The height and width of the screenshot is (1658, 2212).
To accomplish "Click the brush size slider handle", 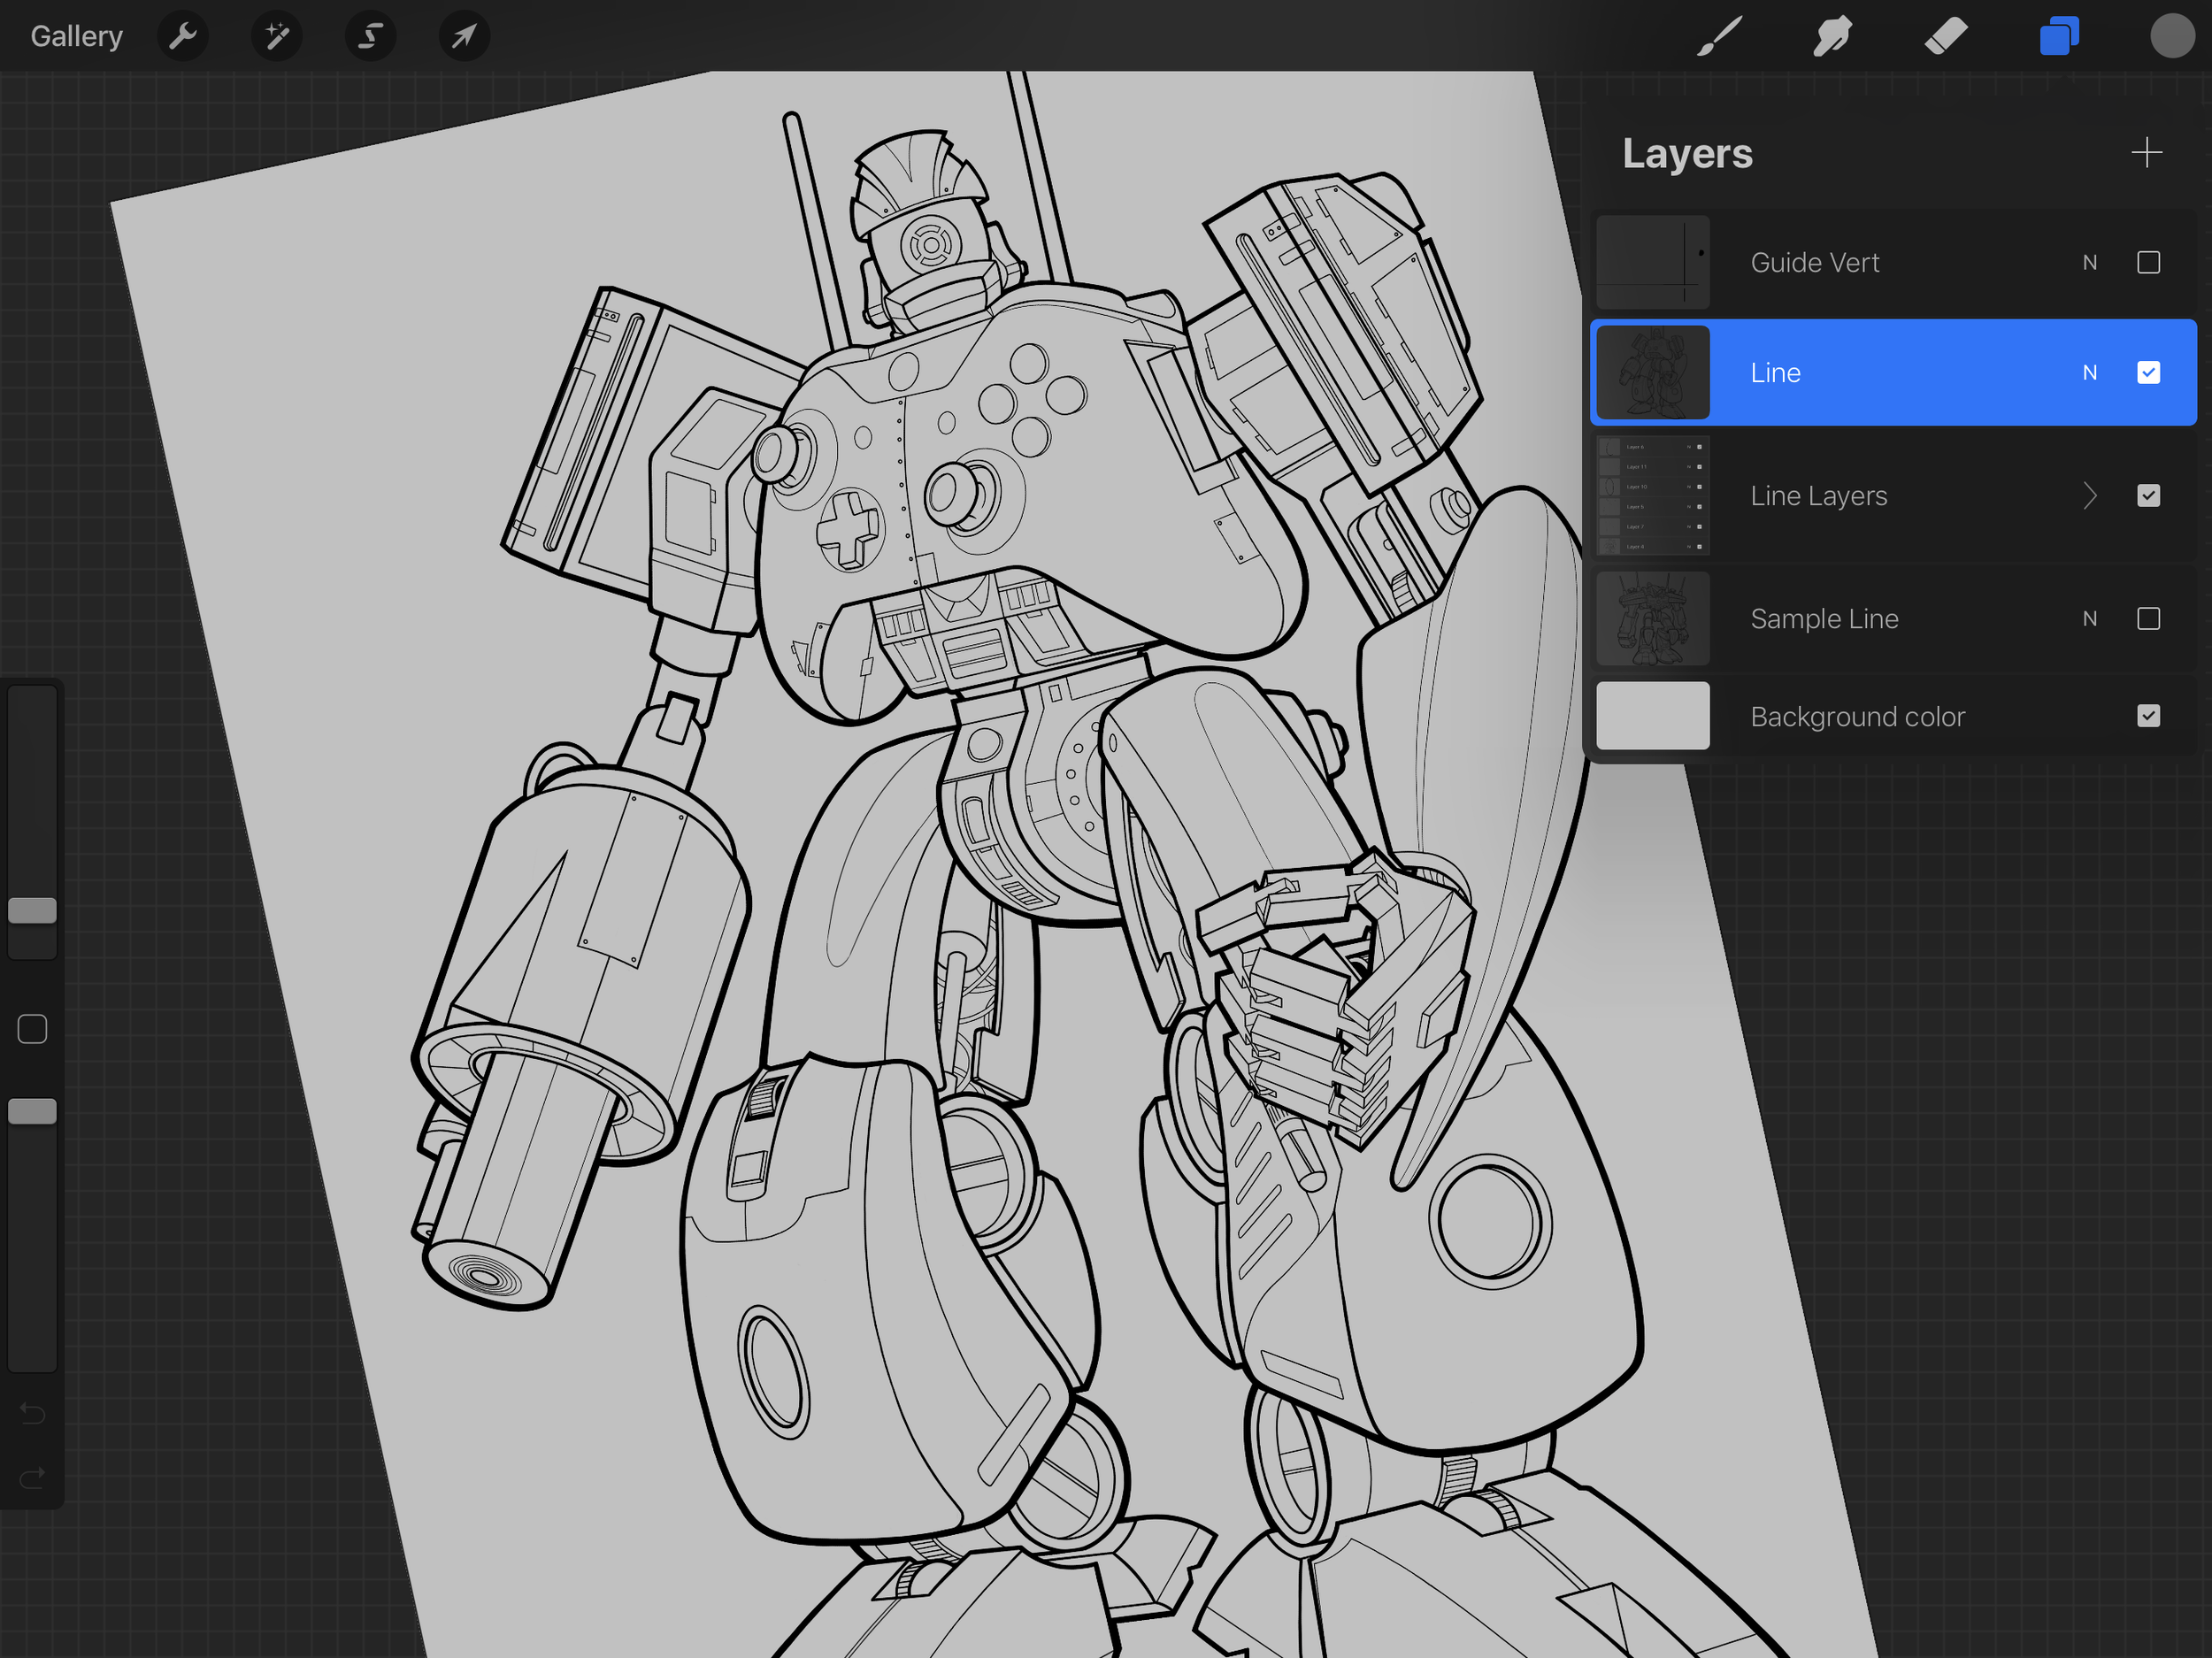I will 32,910.
